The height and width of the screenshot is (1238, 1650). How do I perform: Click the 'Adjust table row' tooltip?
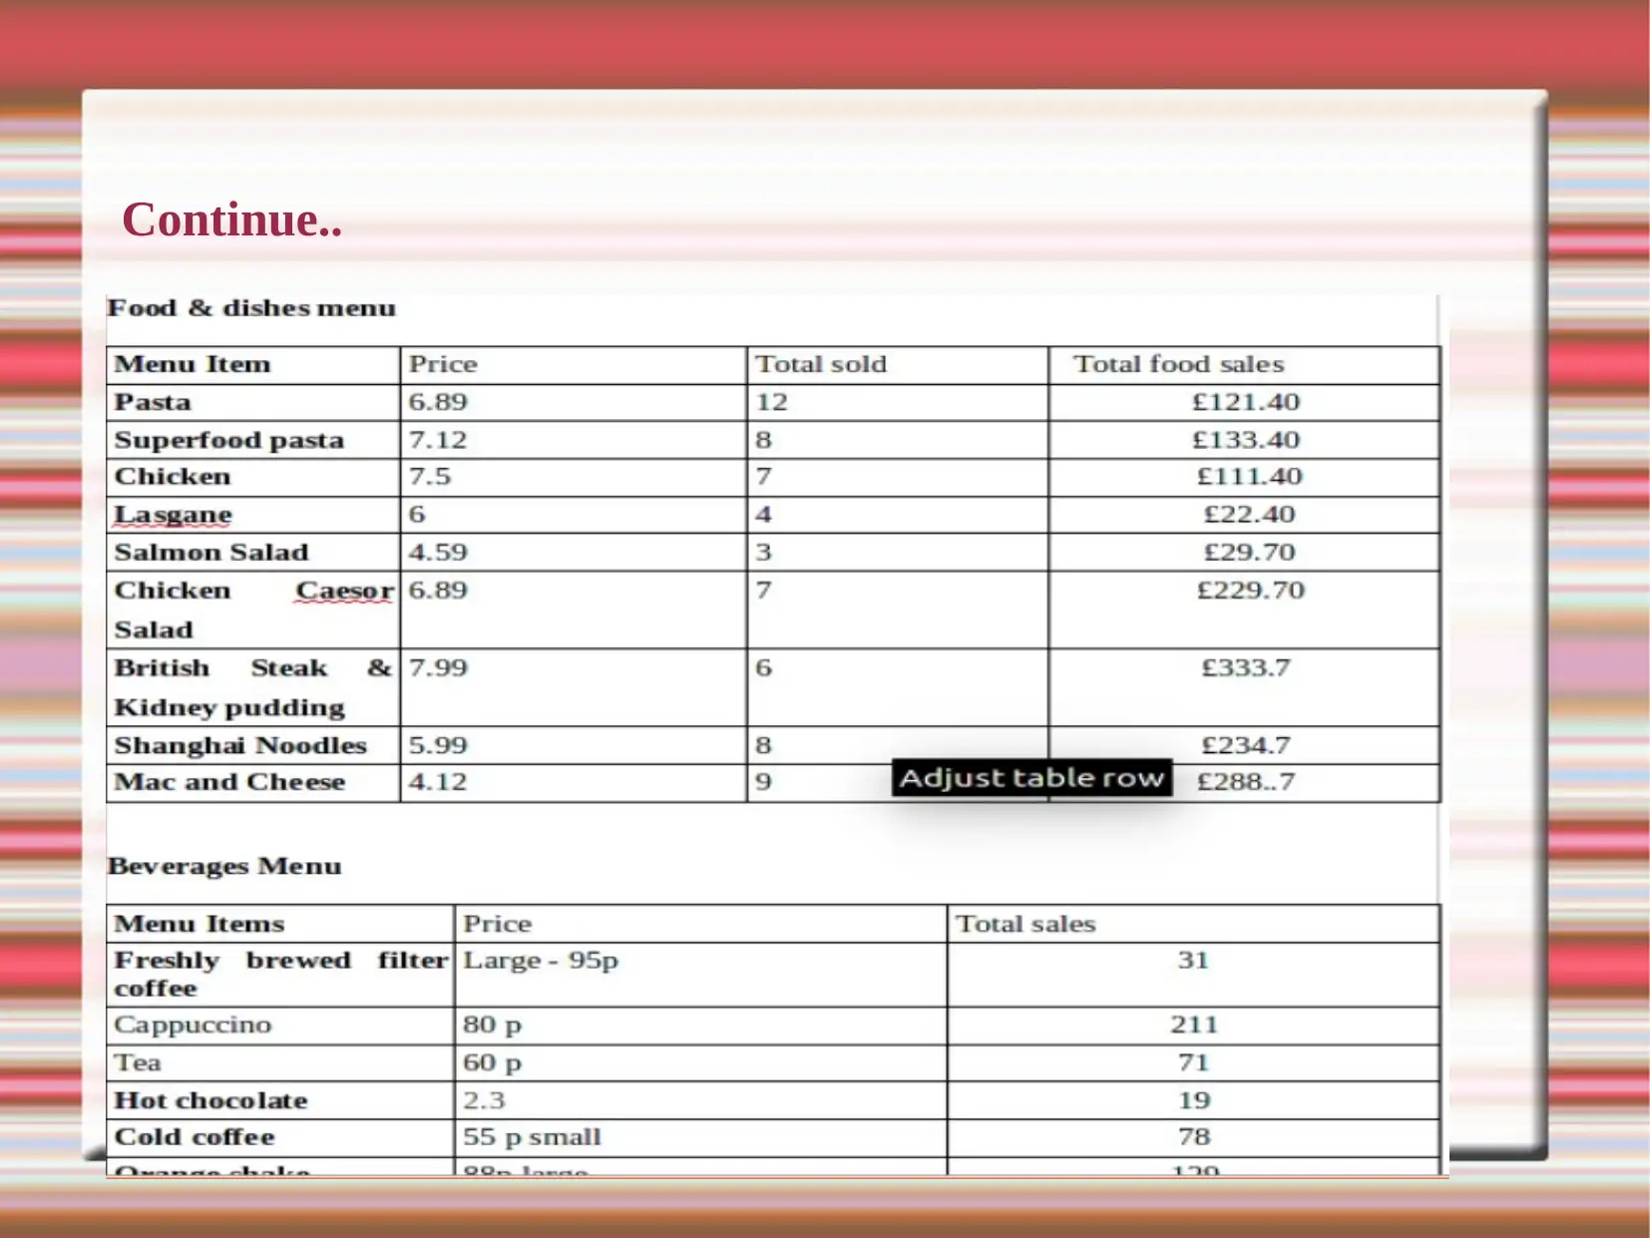[1031, 778]
